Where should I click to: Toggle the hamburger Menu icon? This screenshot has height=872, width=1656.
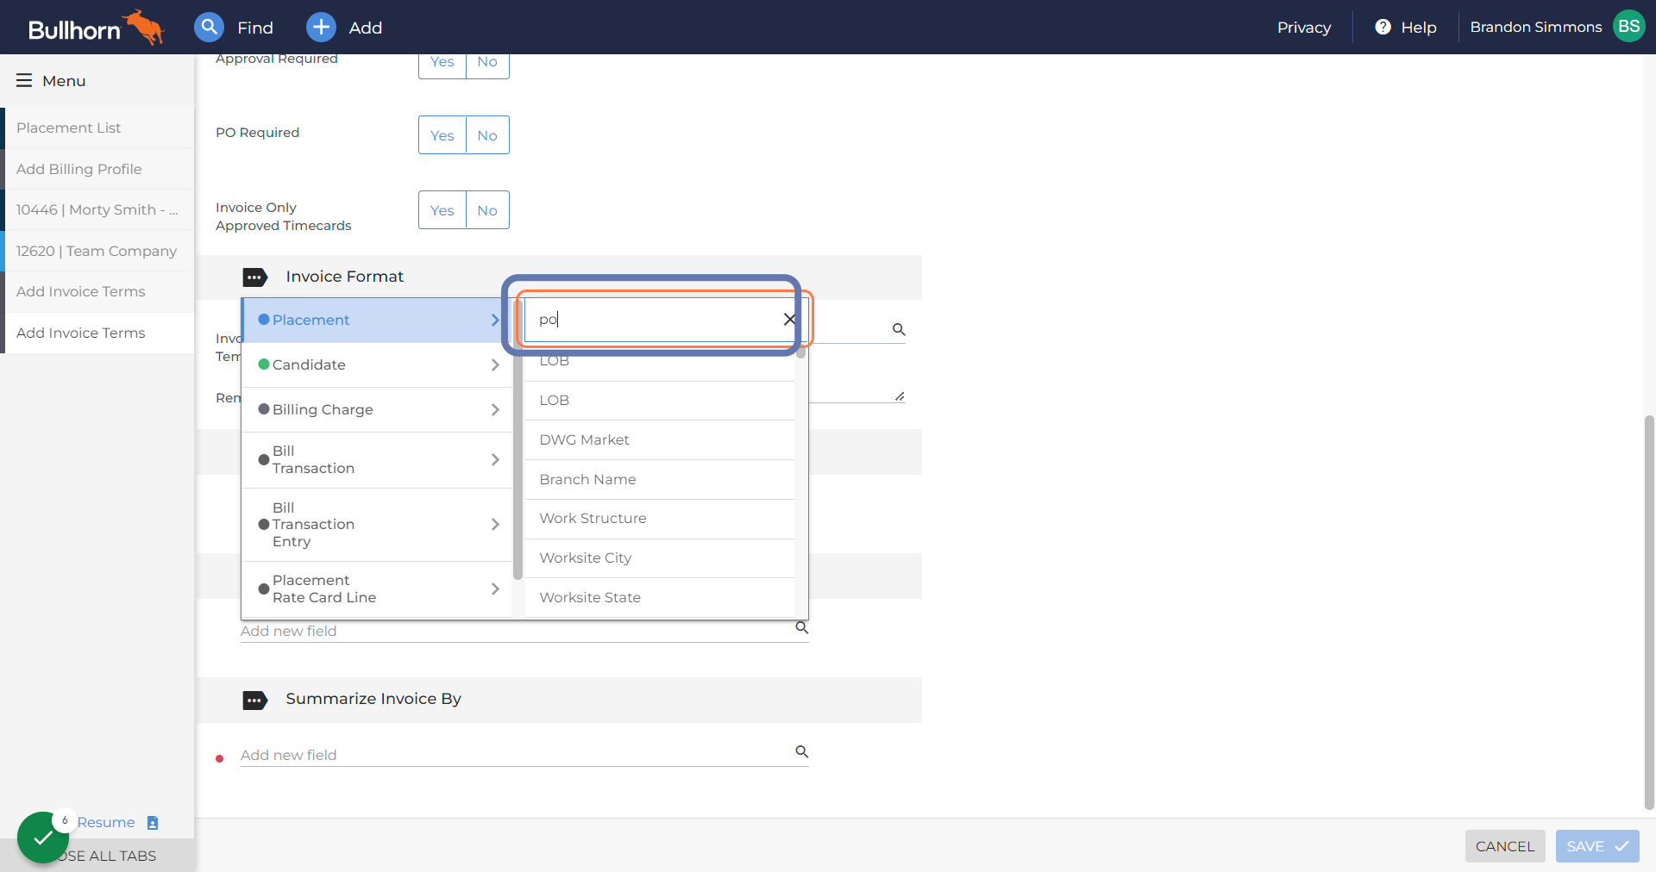pyautogui.click(x=24, y=80)
